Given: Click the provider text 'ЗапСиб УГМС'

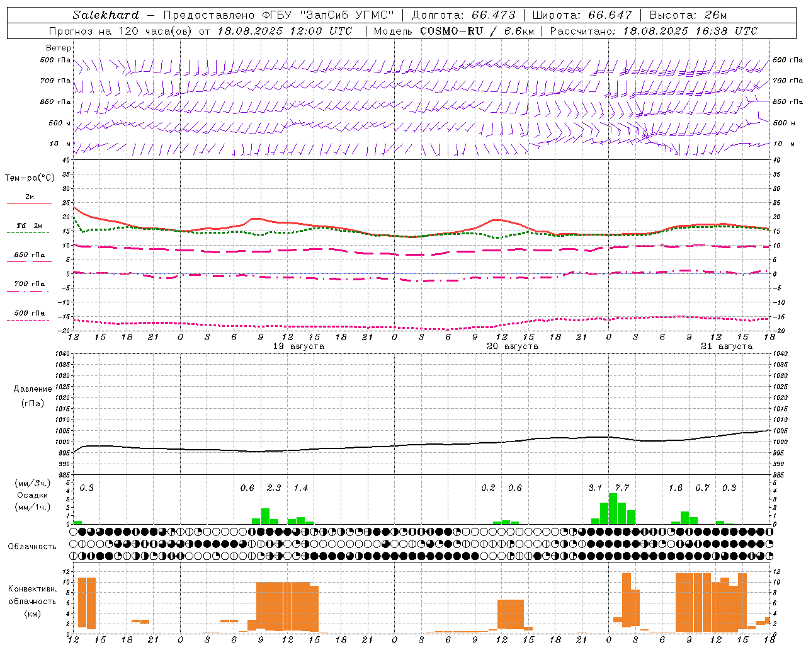Looking at the screenshot, I should 348,15.
